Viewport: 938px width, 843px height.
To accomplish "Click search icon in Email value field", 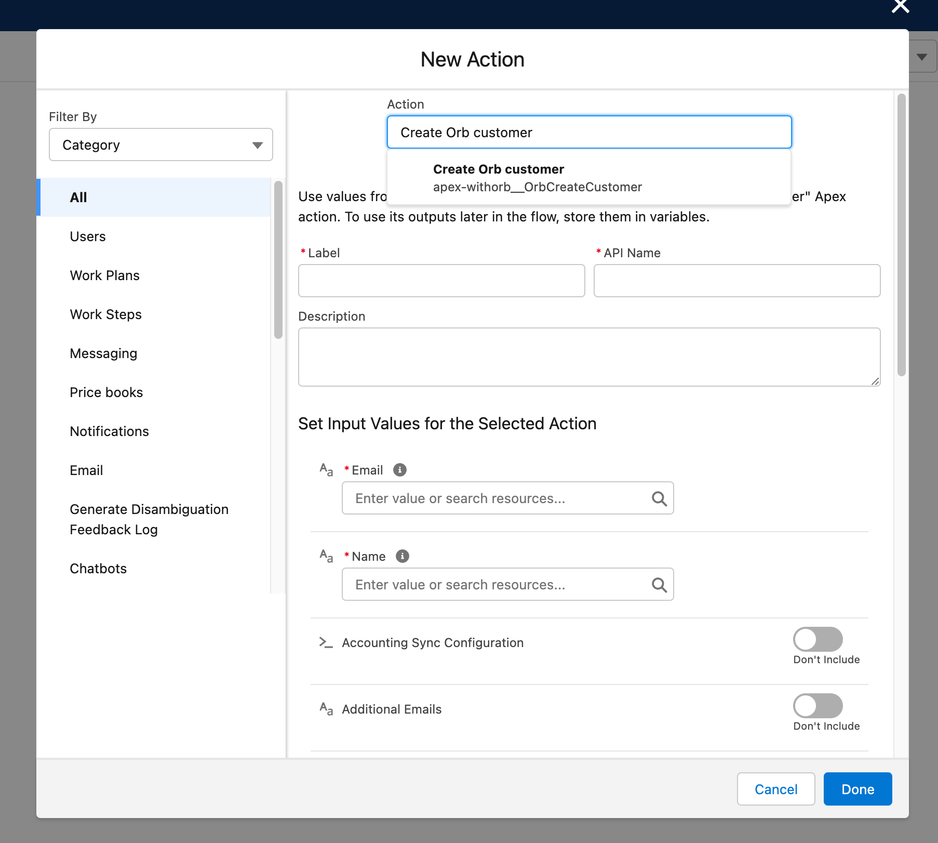I will (659, 498).
